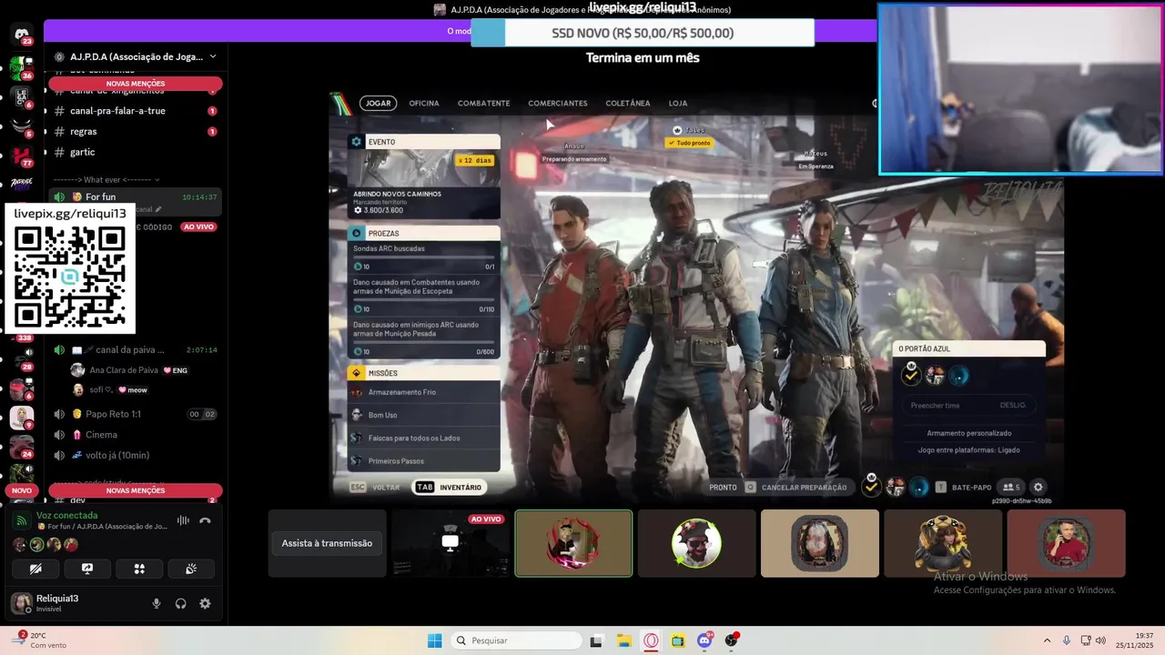Screen dimensions: 1165x655
Task: Select the Primeiros Passos mission
Action: click(423, 461)
